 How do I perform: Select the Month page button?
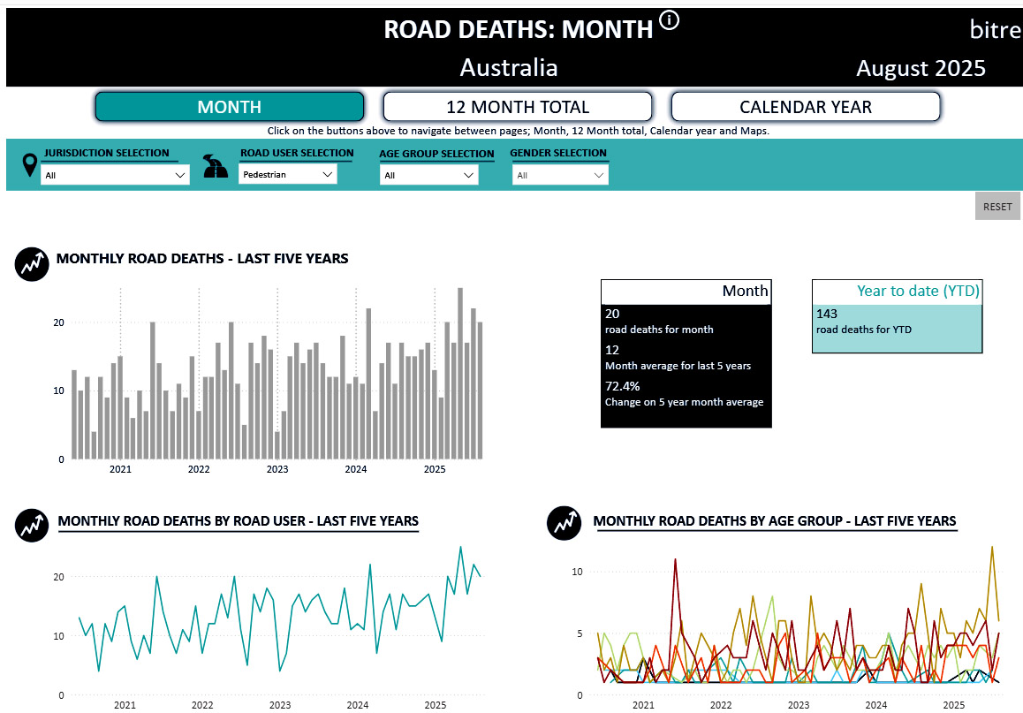coord(230,107)
